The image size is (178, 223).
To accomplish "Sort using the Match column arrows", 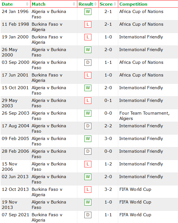I will (x=74, y=4).
